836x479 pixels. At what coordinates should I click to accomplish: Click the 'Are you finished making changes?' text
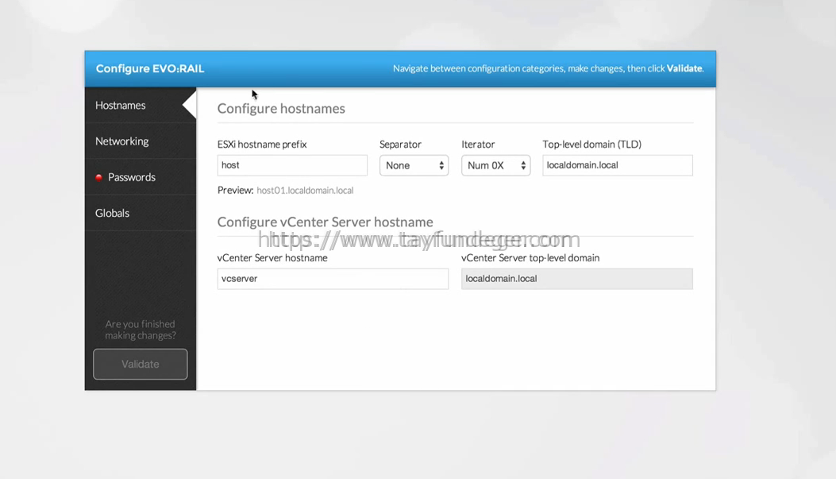pyautogui.click(x=141, y=330)
